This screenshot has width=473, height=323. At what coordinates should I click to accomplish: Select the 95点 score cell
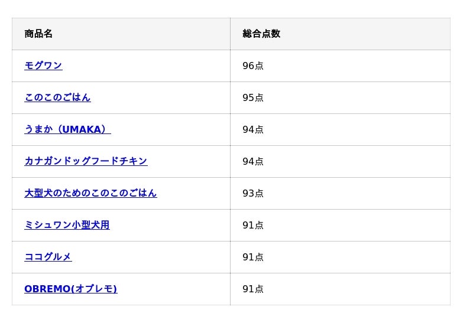coord(253,97)
